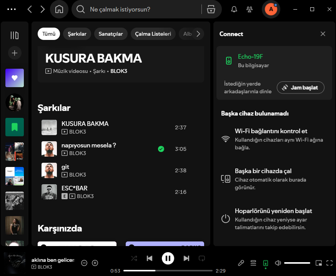Open the Home page
Screen dimensions: 336x276
pyautogui.click(x=59, y=9)
